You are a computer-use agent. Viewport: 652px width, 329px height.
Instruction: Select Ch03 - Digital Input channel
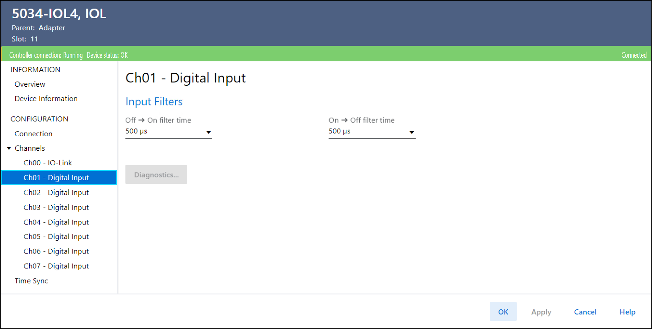click(x=56, y=207)
